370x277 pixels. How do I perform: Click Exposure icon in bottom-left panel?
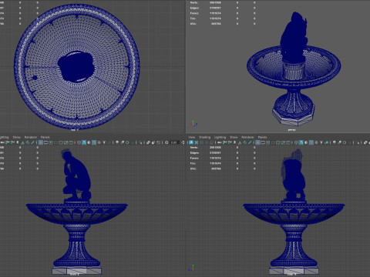click(166, 142)
